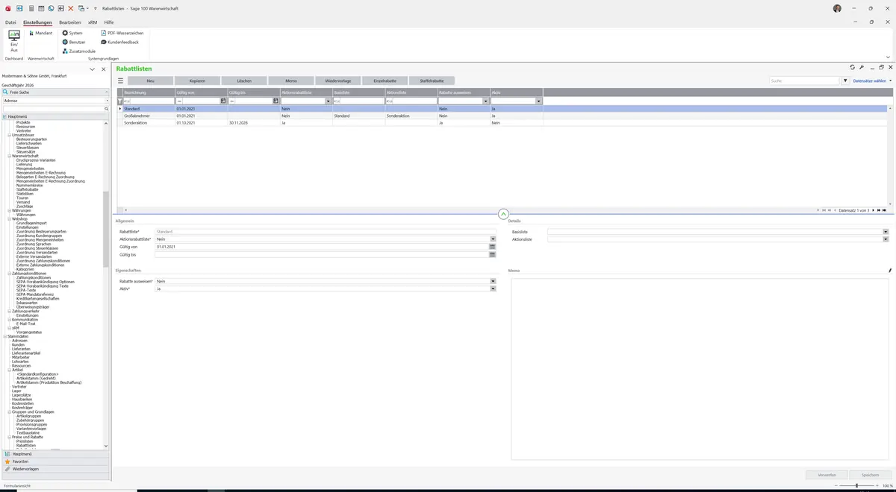
Task: Open the Bearbeiten ribbon tab
Action: pyautogui.click(x=70, y=22)
